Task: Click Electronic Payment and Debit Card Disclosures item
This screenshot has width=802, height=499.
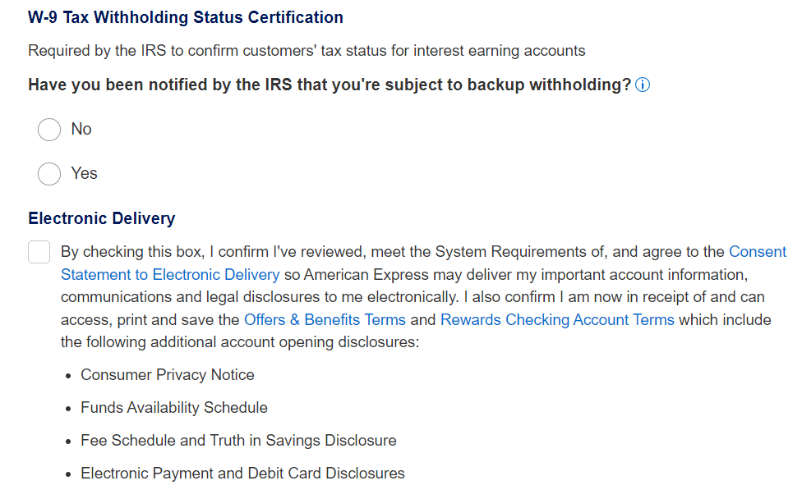Action: (x=242, y=474)
